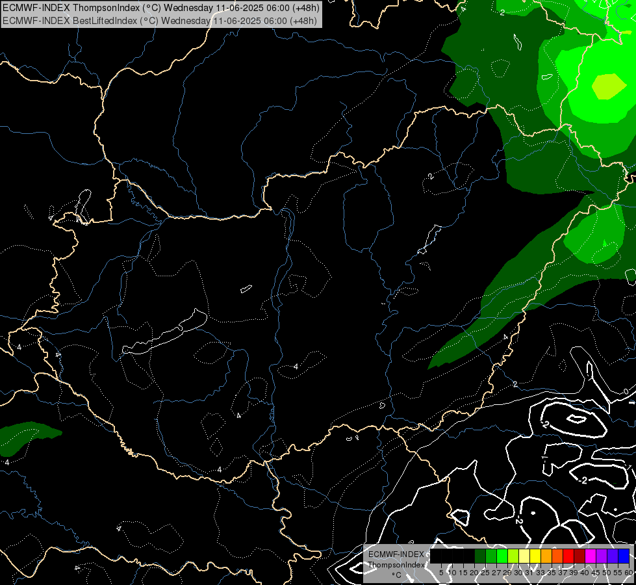Click the legend scale value 37

tap(563, 573)
